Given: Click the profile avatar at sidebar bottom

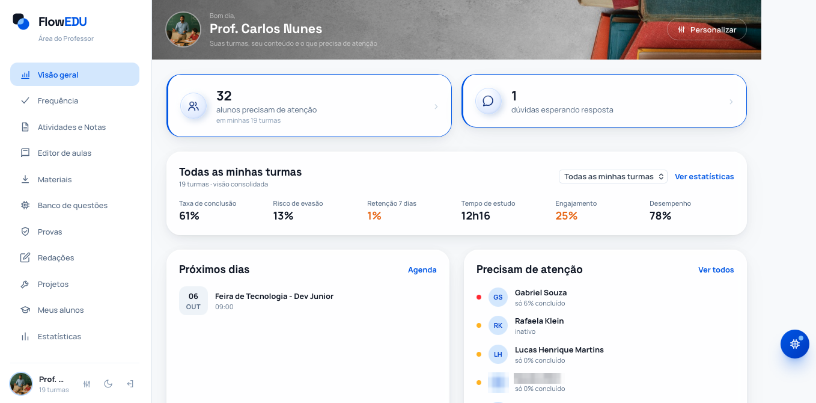Looking at the screenshot, I should (x=21, y=384).
